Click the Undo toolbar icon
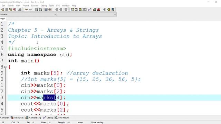The height and width of the screenshot is (124, 221). [x=27, y=10]
